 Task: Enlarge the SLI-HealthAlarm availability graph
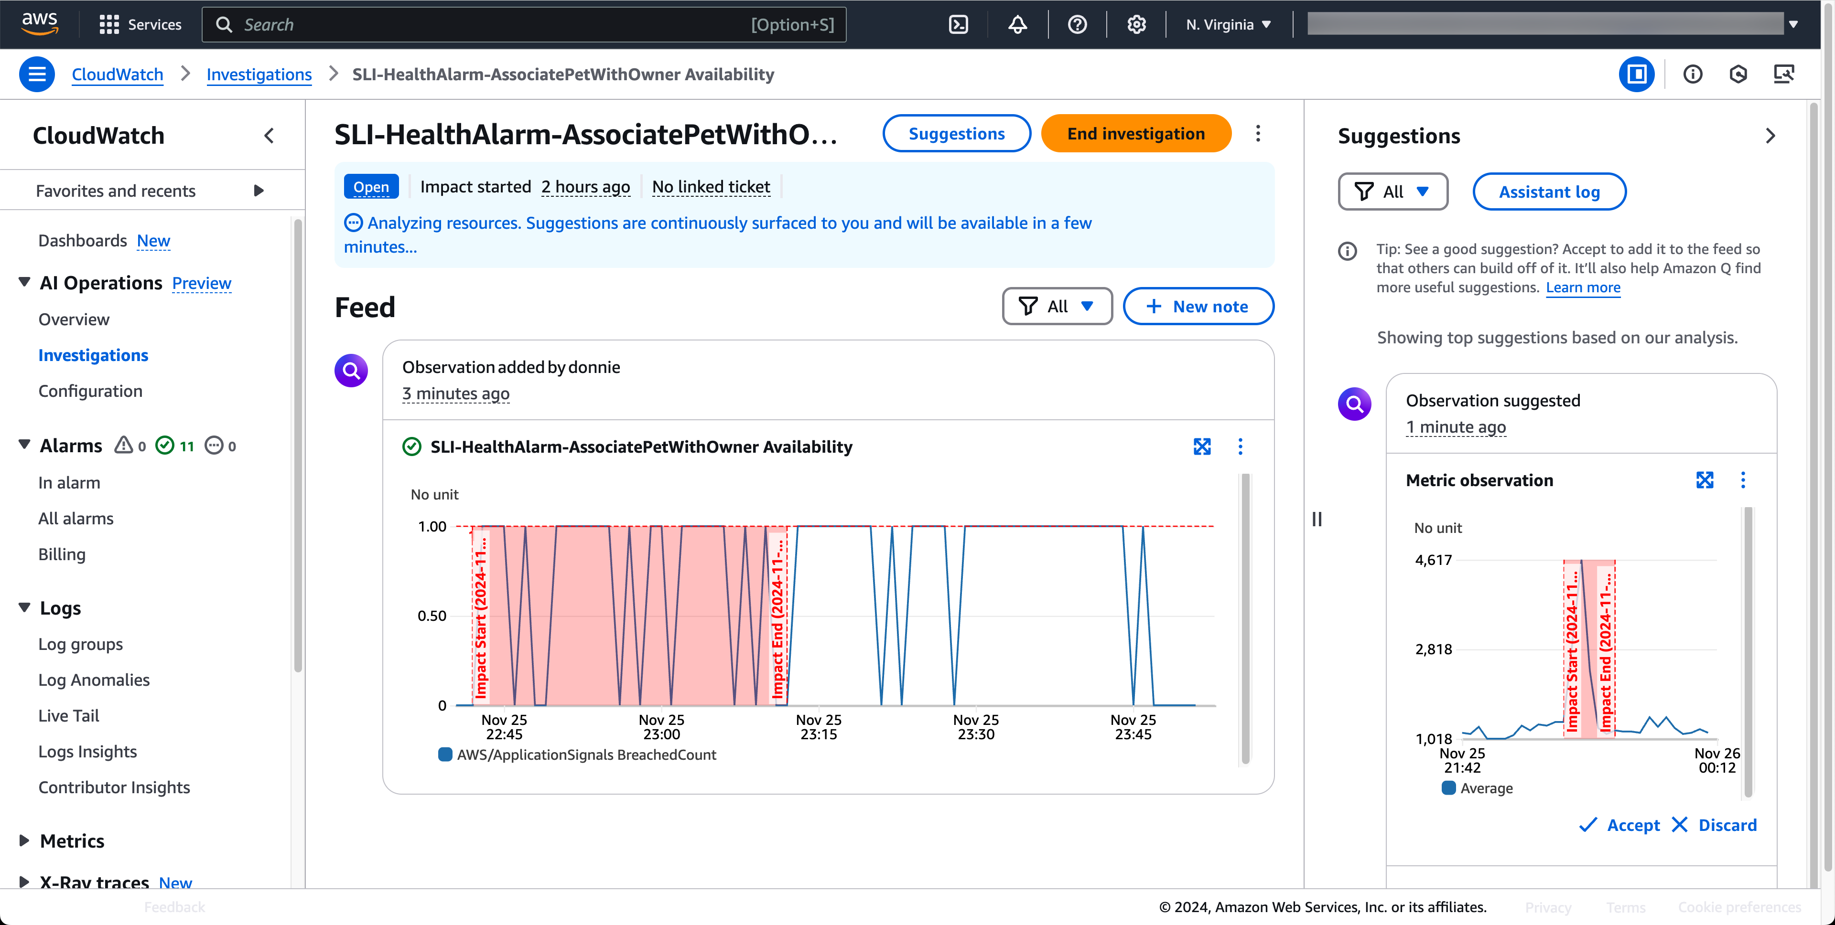coord(1202,447)
